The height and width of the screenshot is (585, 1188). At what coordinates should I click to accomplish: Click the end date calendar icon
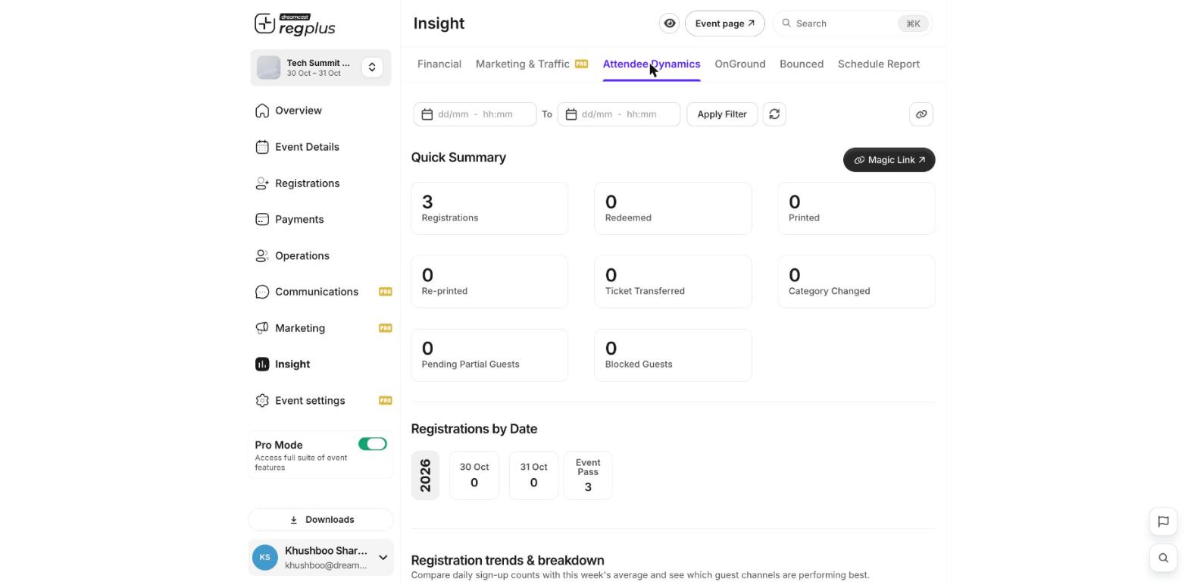[571, 114]
